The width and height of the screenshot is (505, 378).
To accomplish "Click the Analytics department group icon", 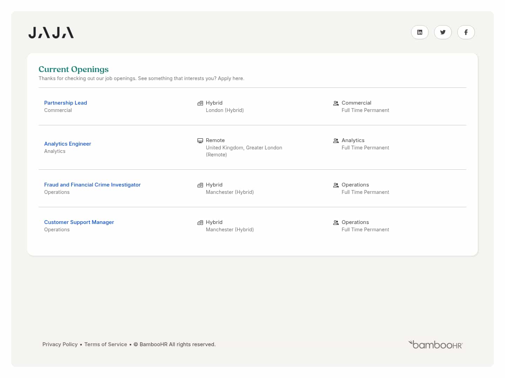I will coord(336,140).
